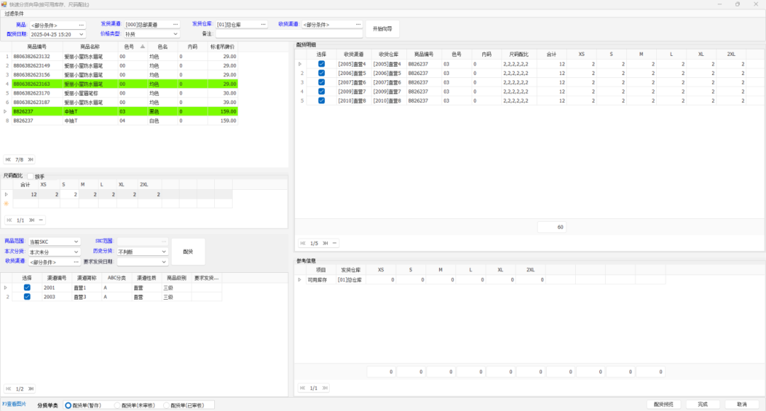Open the 发货渠道 ellipsis lookup button

175,24
